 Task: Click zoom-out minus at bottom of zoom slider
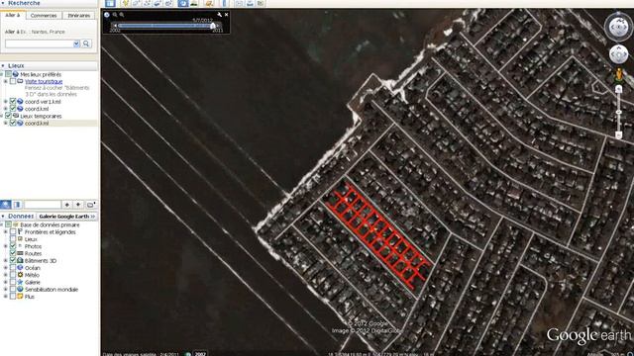click(618, 134)
